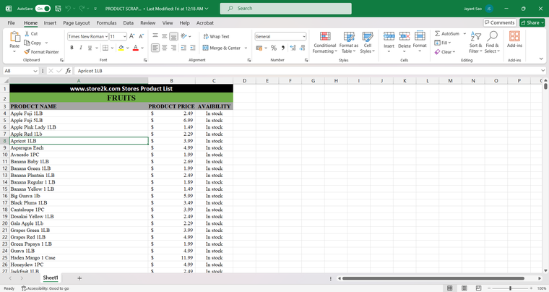The image size is (549, 292).
Task: Expand the Merge & Center dropdown arrow
Action: 247,48
